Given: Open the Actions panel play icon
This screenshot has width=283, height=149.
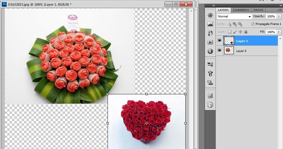Looking at the screenshot, I should pyautogui.click(x=210, y=42).
